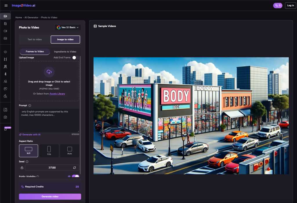Viewport: 297px width, 203px height.
Task: Click the Required Credits coin icon
Action: (22, 187)
